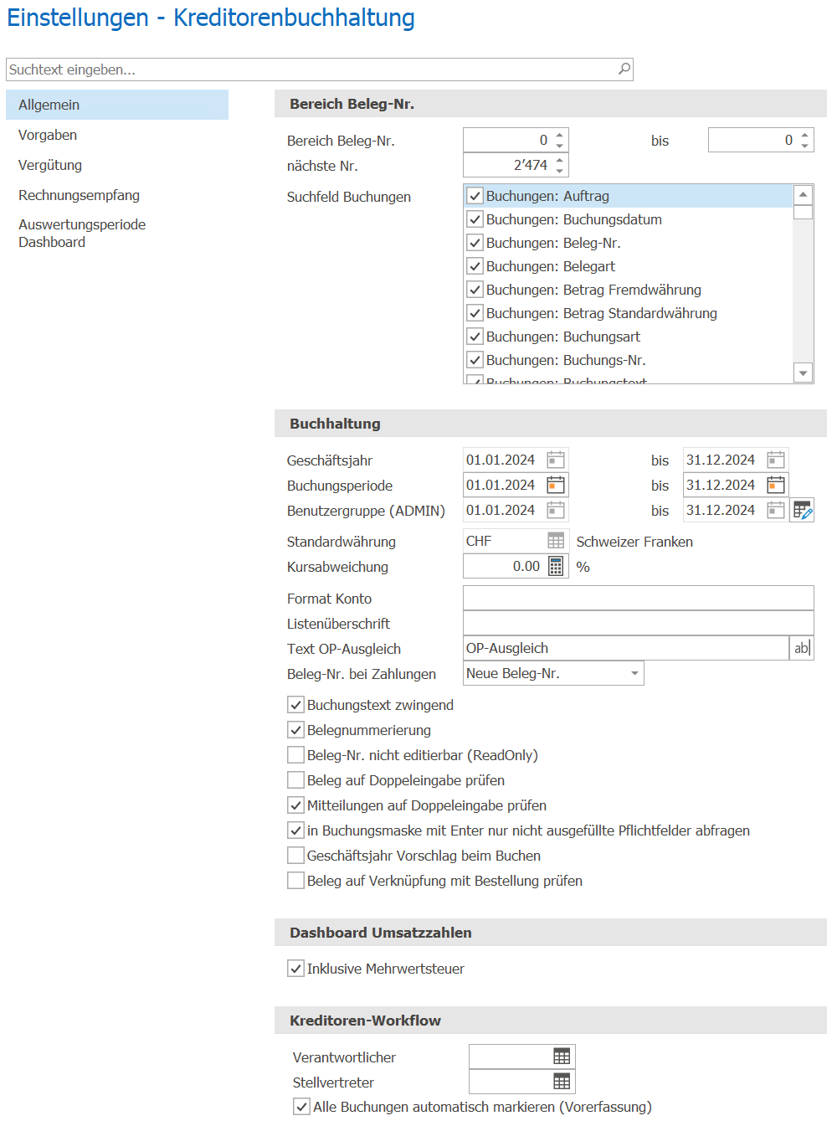The height and width of the screenshot is (1121, 837).
Task: Uncheck Buchungen: Buchungsdatum in list
Action: (475, 219)
